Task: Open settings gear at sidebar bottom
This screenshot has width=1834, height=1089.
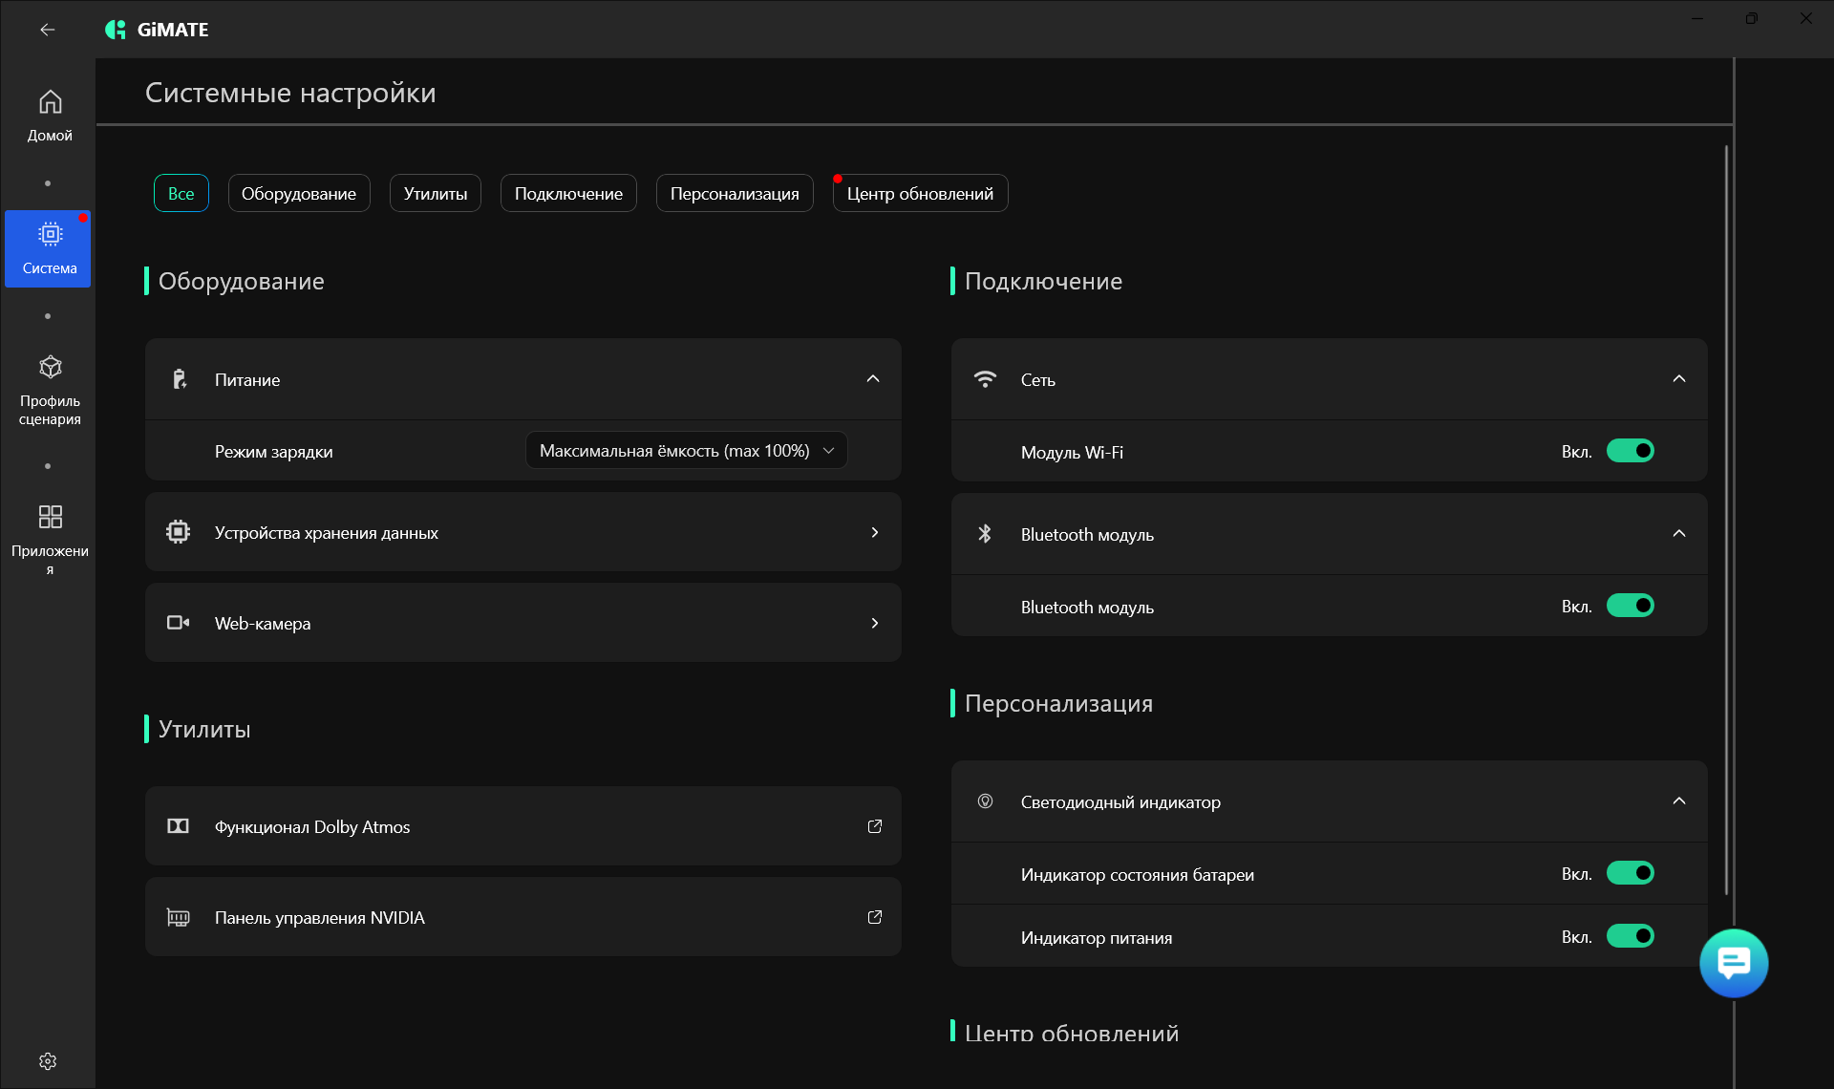Action: pyautogui.click(x=48, y=1061)
